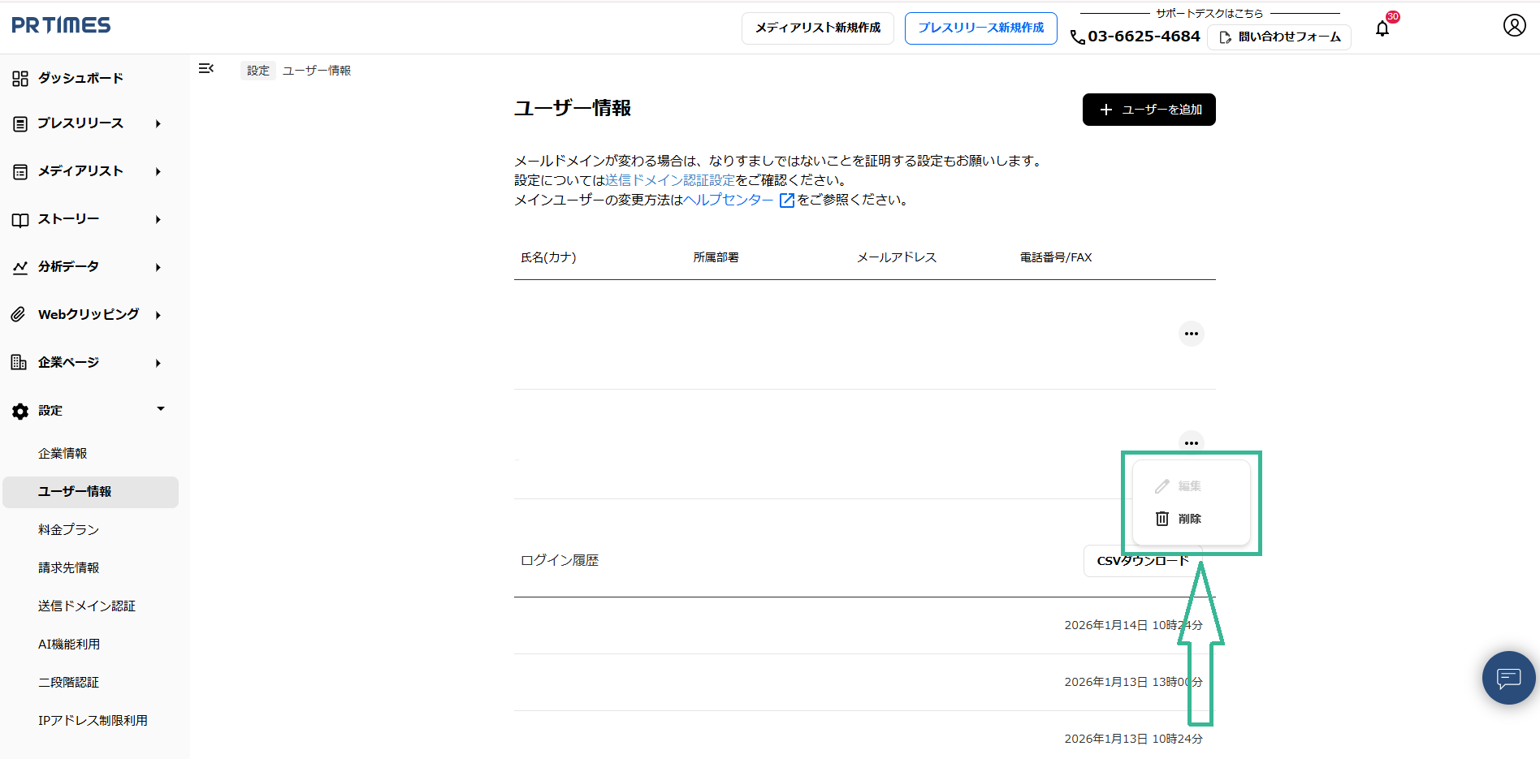Select the プレスリリース sidebar icon

(19, 123)
